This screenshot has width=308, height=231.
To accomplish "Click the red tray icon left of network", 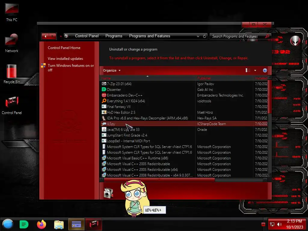I will [x=263, y=224].
